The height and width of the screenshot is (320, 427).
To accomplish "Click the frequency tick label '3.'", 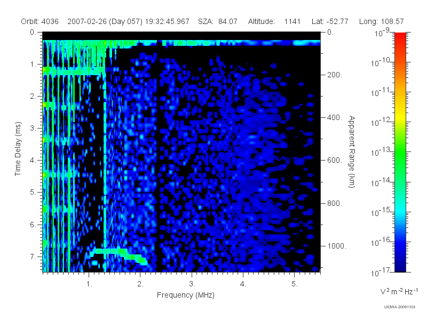I will (192, 284).
